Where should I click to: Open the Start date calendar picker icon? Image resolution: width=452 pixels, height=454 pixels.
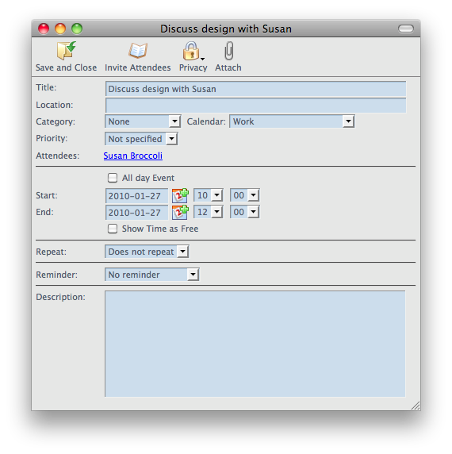tap(180, 195)
